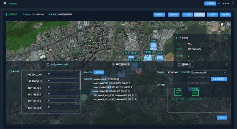Select the 获取规划结果 step radio
This screenshot has height=129, width=237.
click(x=113, y=64)
